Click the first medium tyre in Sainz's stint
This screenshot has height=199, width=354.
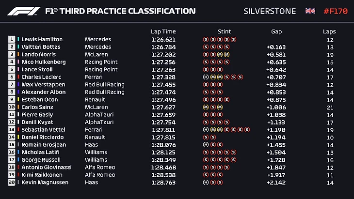(x=206, y=107)
